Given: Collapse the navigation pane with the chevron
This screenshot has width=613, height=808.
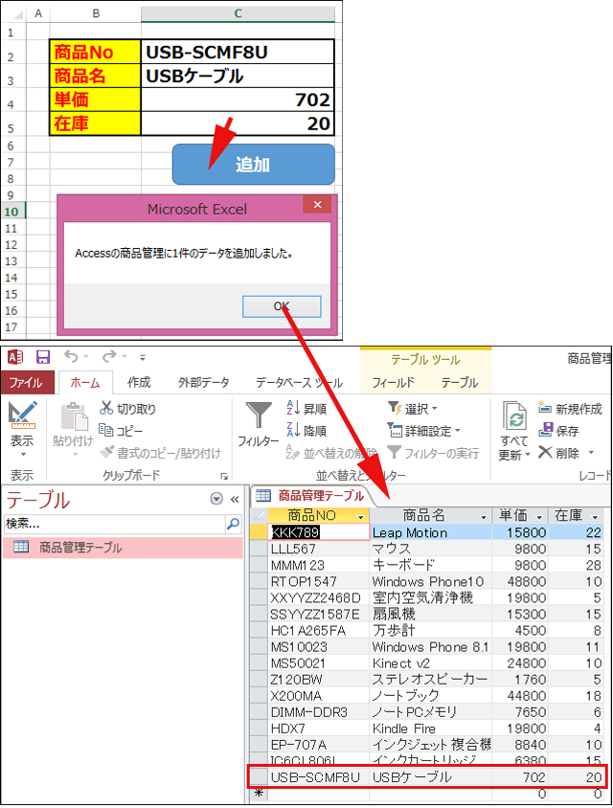Looking at the screenshot, I should point(233,500).
